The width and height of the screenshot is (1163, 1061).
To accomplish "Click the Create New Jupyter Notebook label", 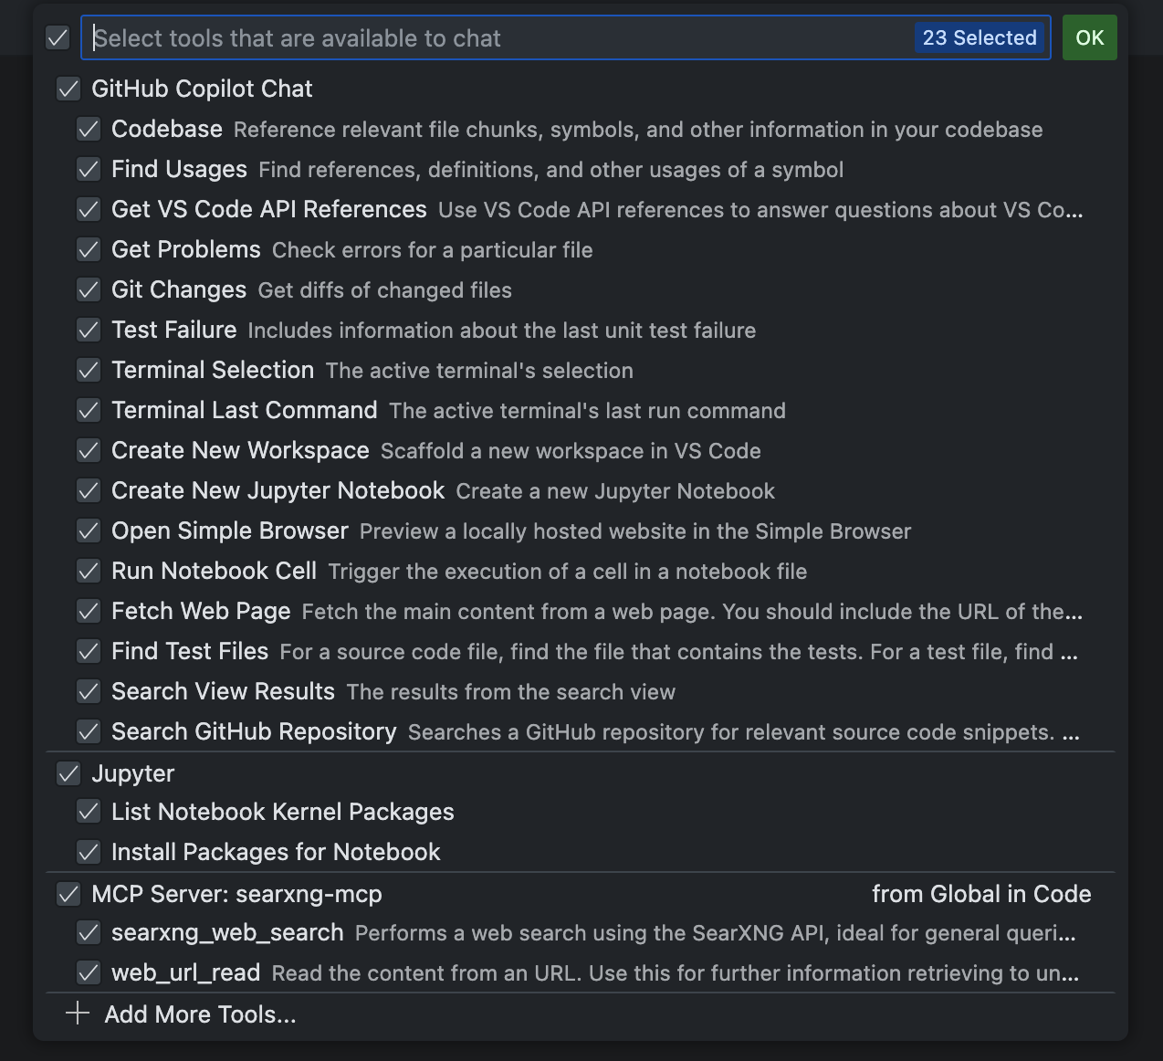I will 278,491.
